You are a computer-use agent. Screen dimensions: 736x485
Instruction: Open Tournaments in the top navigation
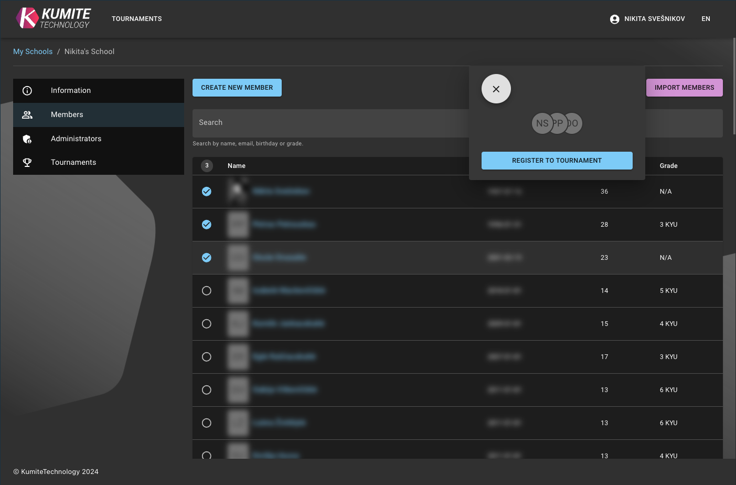136,19
